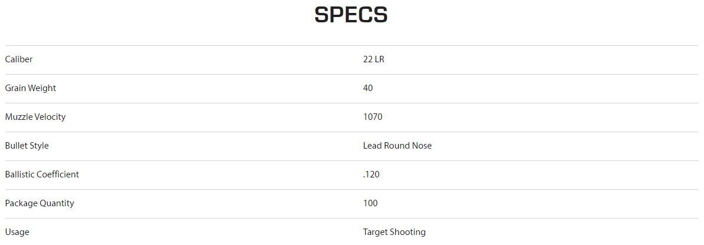
Task: Select the Usage label
Action: [17, 232]
